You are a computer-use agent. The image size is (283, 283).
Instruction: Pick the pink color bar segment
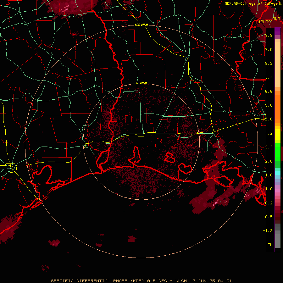point(278,191)
